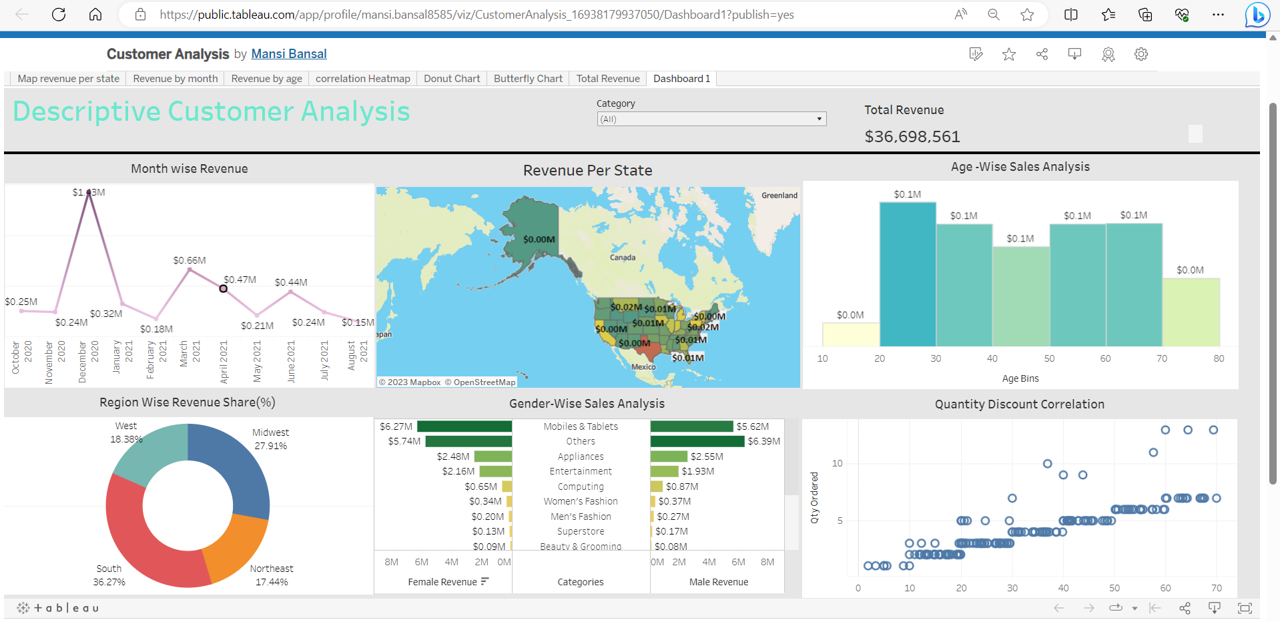
Task: Open the viz Settings gear icon
Action: [1141, 54]
